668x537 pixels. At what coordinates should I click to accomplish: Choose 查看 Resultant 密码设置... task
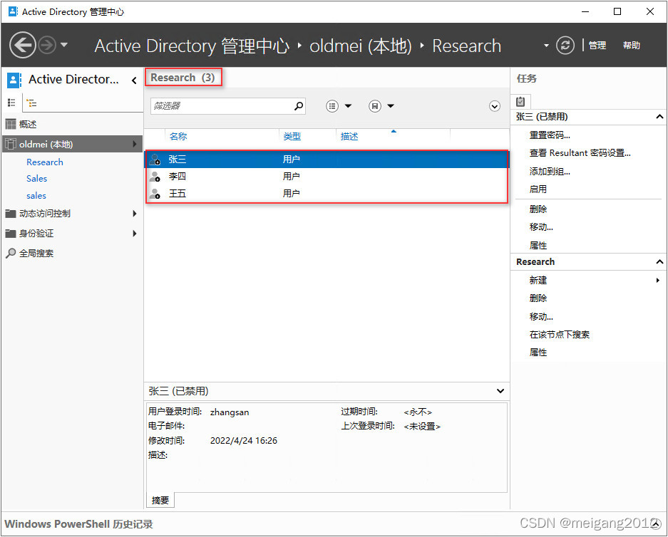580,153
